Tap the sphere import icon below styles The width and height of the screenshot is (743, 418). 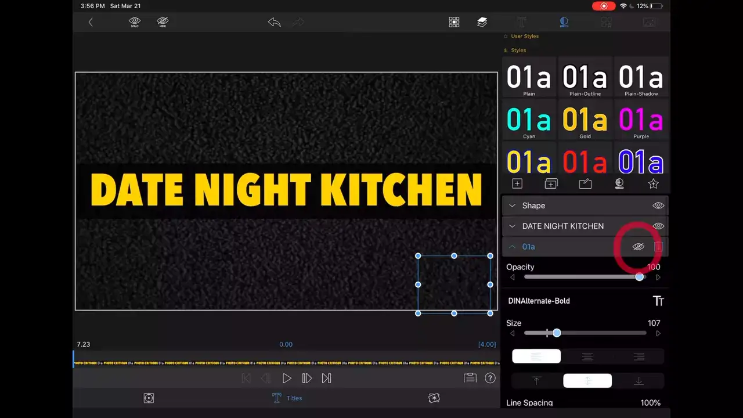pos(619,183)
